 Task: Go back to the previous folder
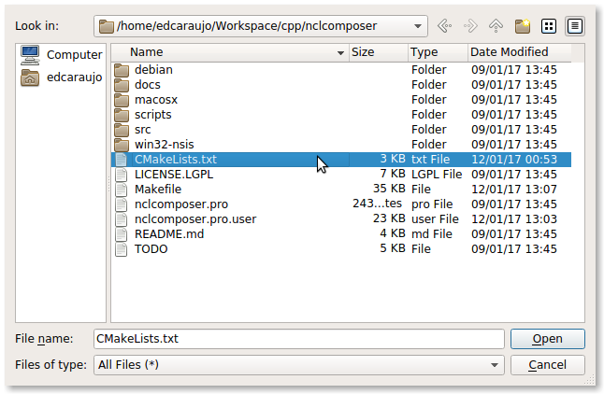[x=445, y=26]
